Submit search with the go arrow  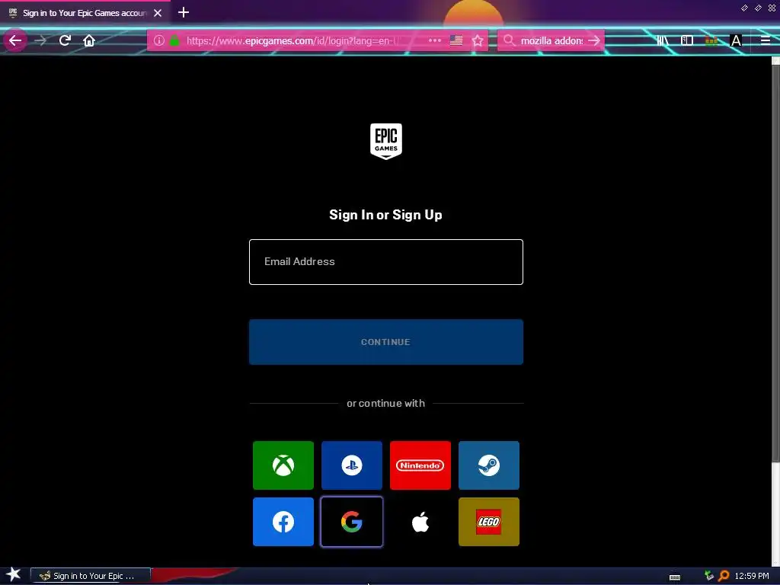[x=594, y=40]
